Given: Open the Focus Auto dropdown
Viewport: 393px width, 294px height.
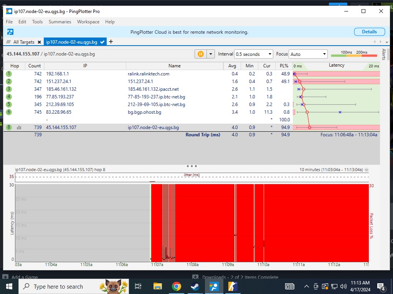Looking at the screenshot, I should (x=308, y=54).
